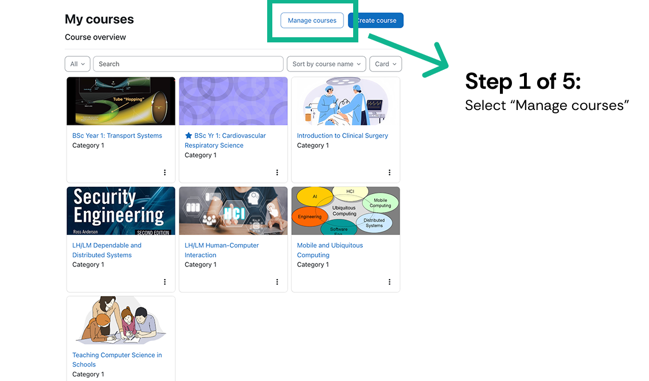
Task: Open LH/LM Human-Computer Interaction course
Action: pyautogui.click(x=221, y=250)
